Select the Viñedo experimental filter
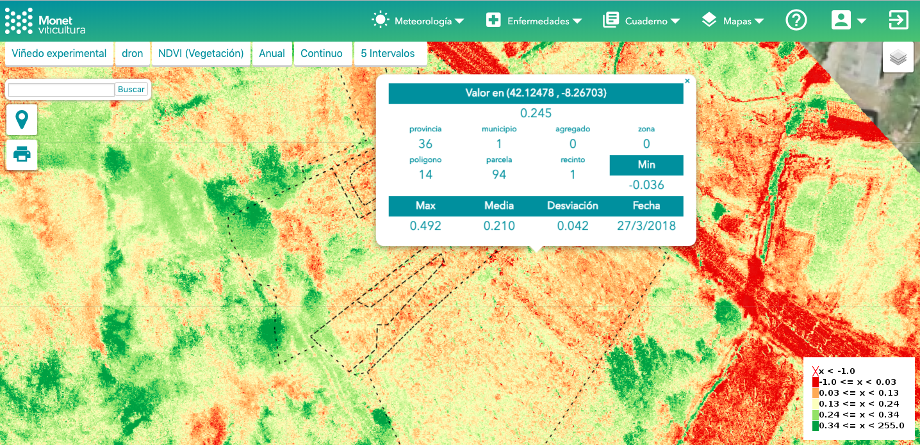The image size is (920, 445). click(x=59, y=54)
